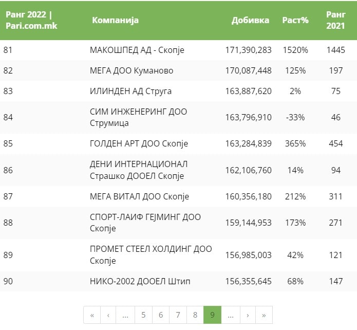357x330 pixels.
Task: Click the Компанија column header
Action: (x=115, y=21)
